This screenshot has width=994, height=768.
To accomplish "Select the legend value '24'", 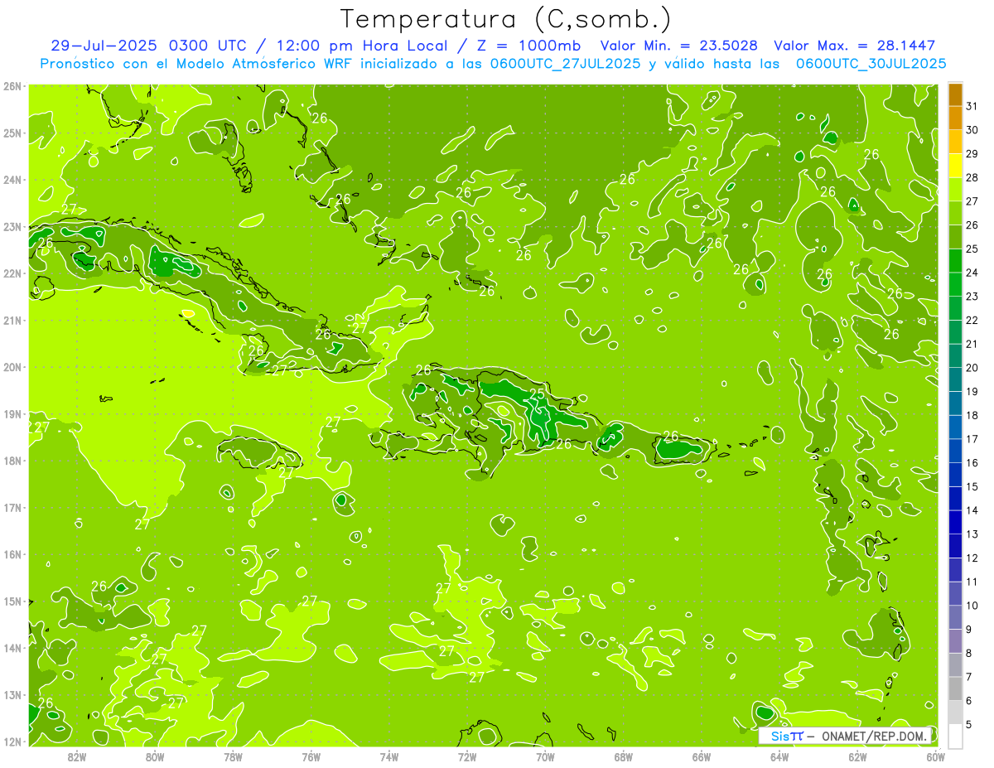I will point(972,273).
